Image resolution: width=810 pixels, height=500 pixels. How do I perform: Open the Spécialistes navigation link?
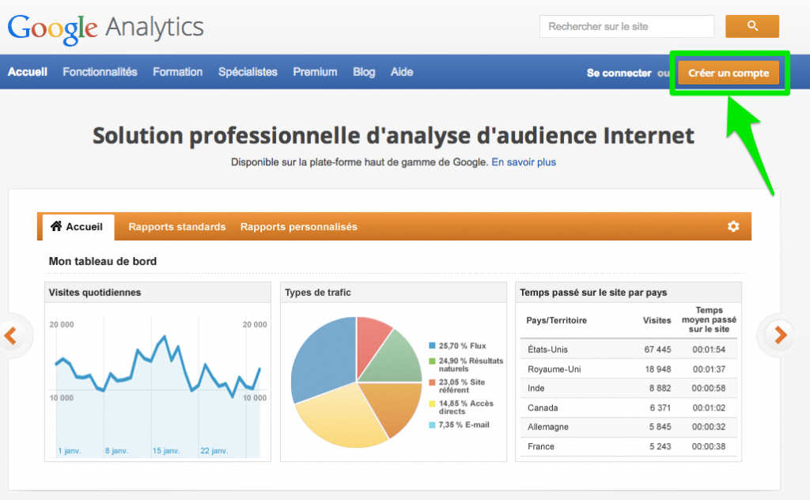pos(248,72)
